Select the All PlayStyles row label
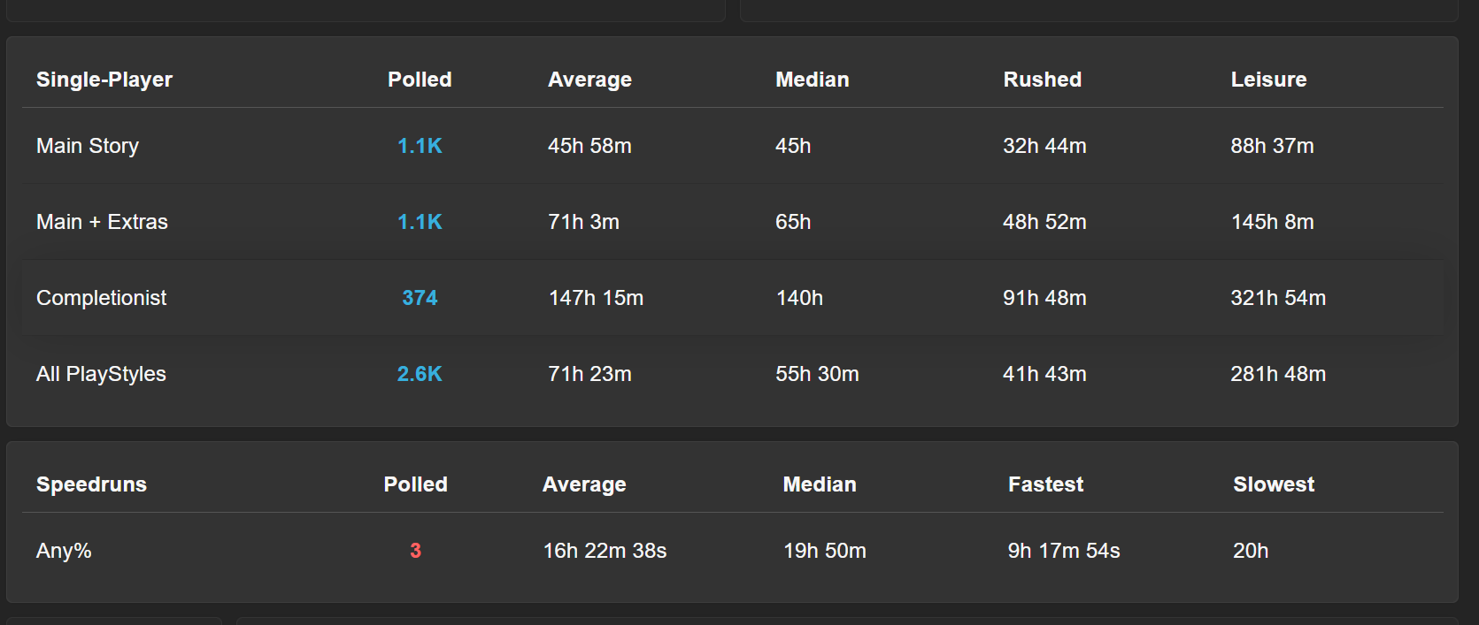Viewport: 1479px width, 625px height. (x=101, y=374)
